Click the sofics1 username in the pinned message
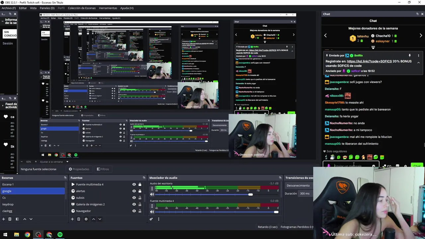Viewport: 425px width, 239px height. (356, 71)
